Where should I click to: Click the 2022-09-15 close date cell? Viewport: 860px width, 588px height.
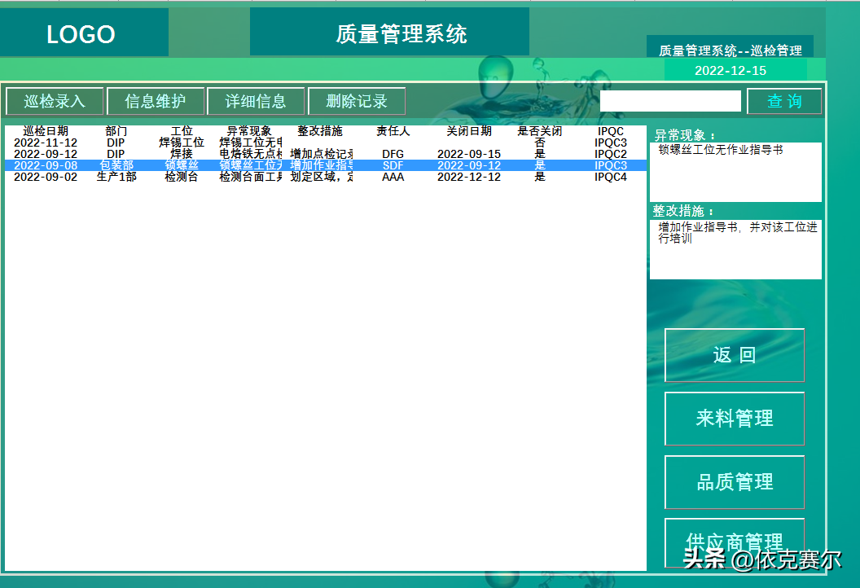point(469,154)
